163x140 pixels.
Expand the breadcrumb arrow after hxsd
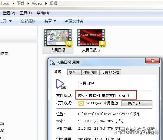coord(13,3)
